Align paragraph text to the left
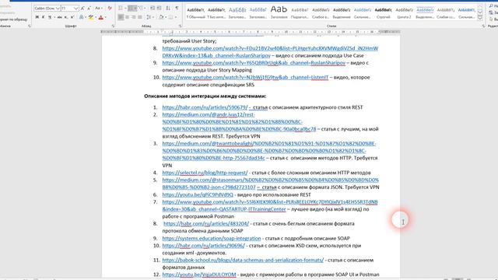498x280 pixels. tap(121, 17)
